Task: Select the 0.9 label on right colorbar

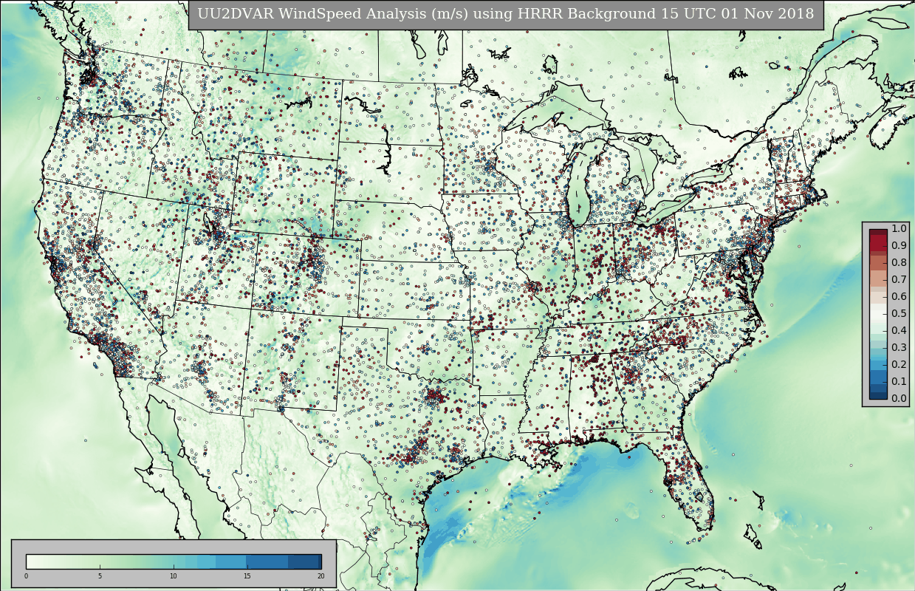Action: pyautogui.click(x=899, y=245)
